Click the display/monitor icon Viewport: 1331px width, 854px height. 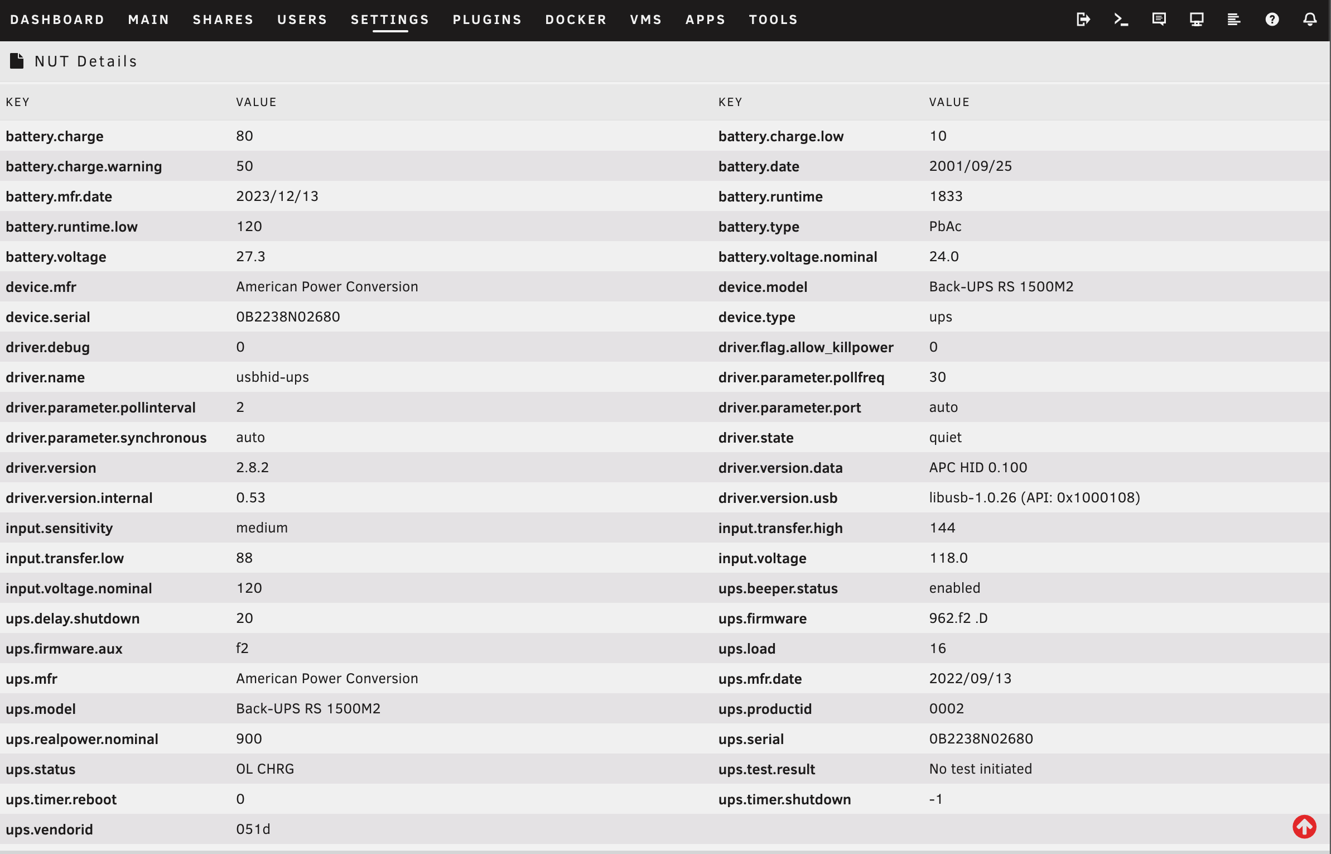click(1196, 18)
